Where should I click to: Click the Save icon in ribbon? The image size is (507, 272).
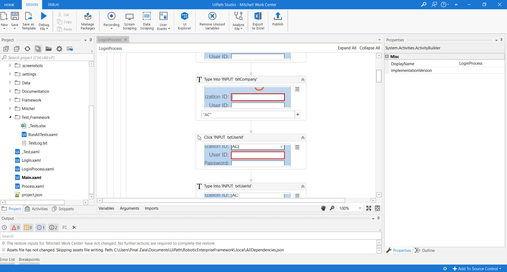[x=15, y=16]
